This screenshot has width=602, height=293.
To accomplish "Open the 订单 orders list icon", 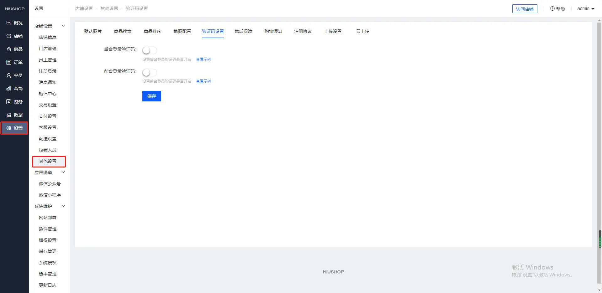I will point(9,62).
